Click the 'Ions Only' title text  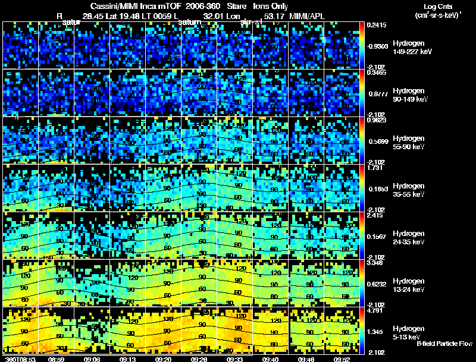click(x=271, y=7)
